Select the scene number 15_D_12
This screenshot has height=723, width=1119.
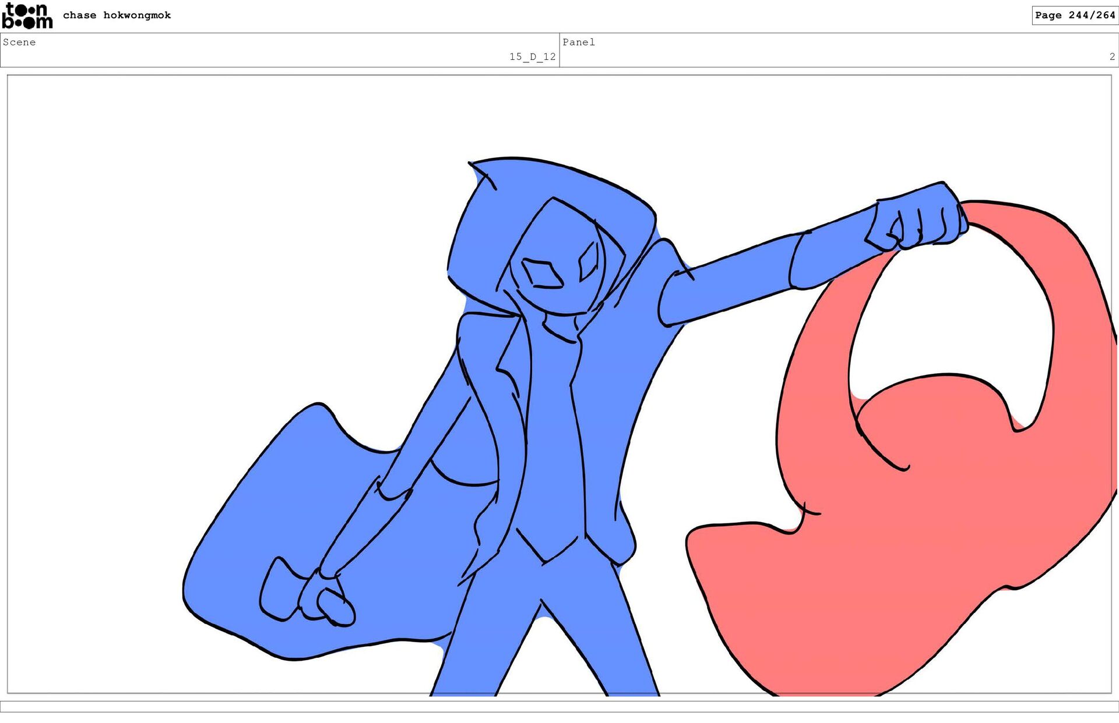(x=532, y=56)
